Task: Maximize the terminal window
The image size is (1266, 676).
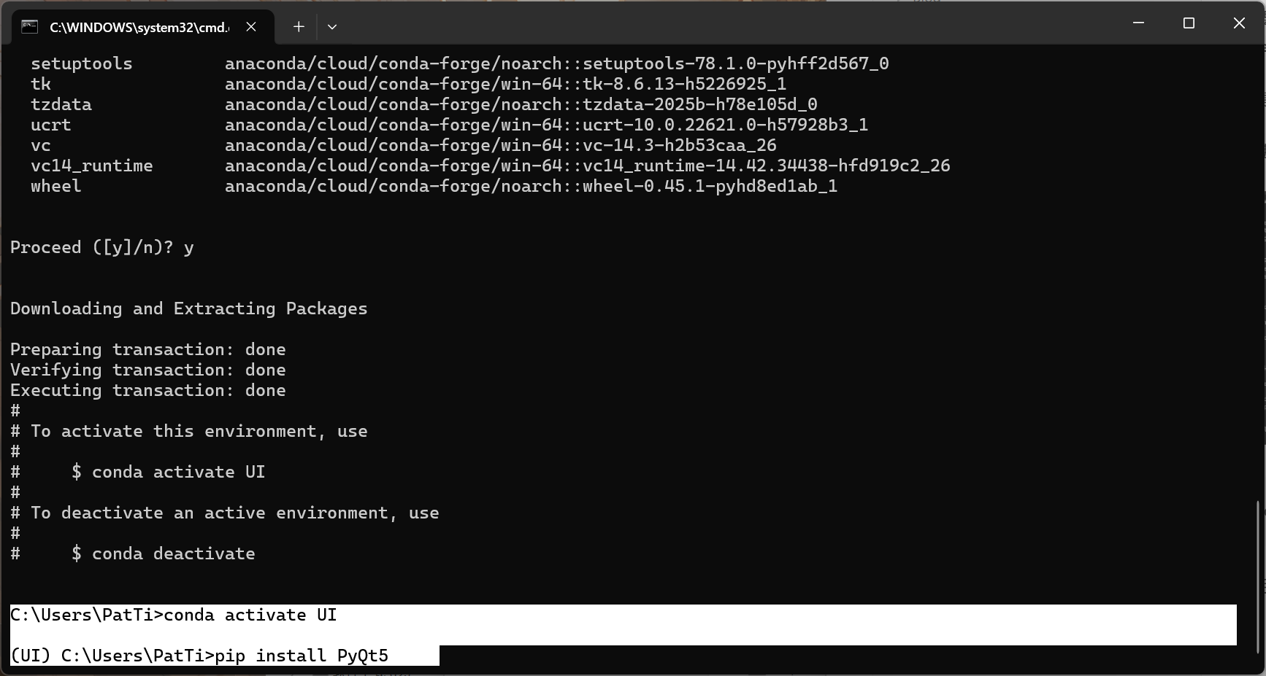Action: (x=1189, y=23)
